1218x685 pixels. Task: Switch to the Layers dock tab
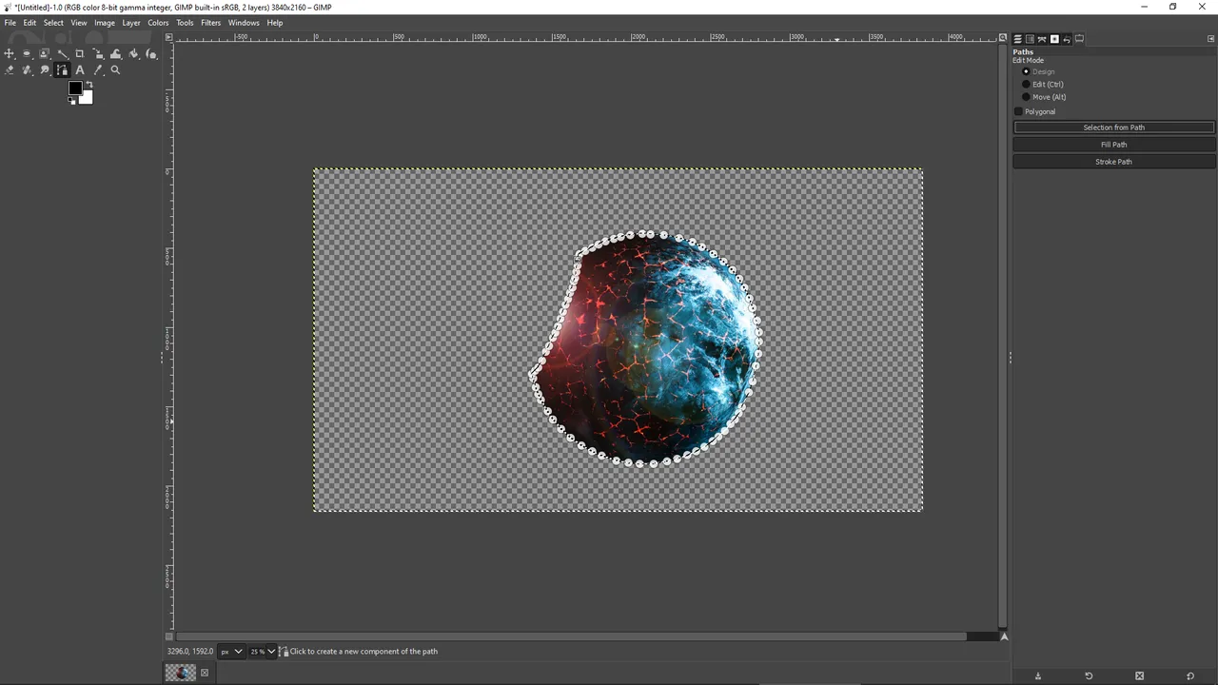pos(1017,39)
